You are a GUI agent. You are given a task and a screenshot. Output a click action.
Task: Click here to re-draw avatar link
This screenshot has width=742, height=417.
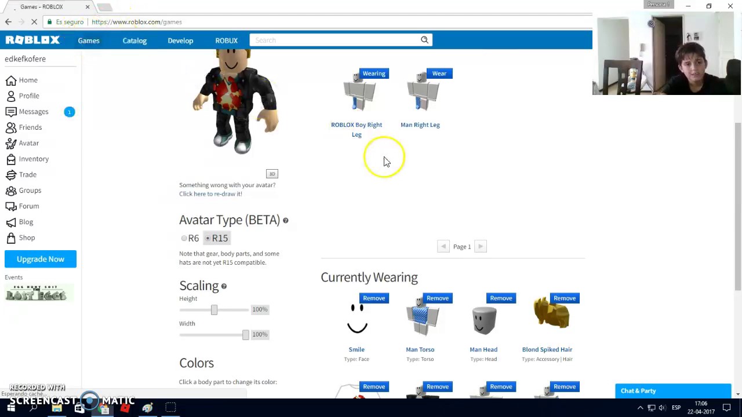pyautogui.click(x=210, y=194)
